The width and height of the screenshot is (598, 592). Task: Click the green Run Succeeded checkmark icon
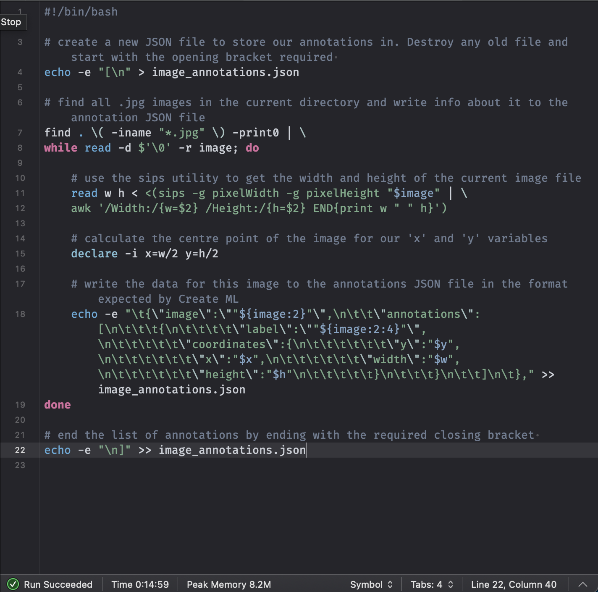click(13, 584)
